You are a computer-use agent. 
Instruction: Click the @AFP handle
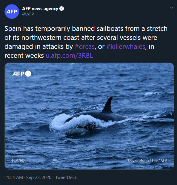click(x=28, y=14)
